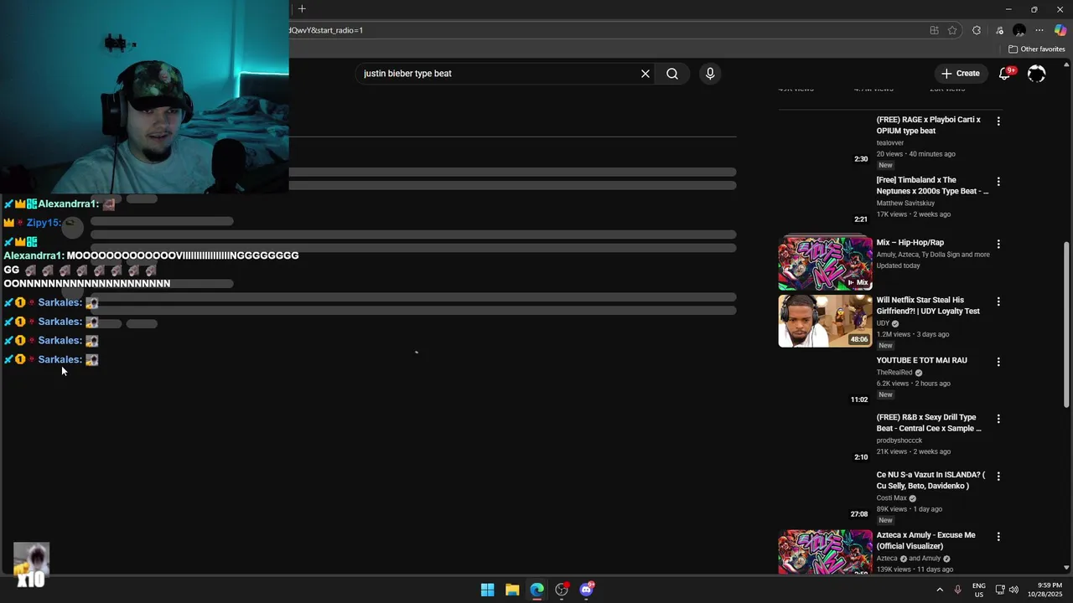Open File Explorer from taskbar
Viewport: 1073px width, 603px height.
[512, 590]
